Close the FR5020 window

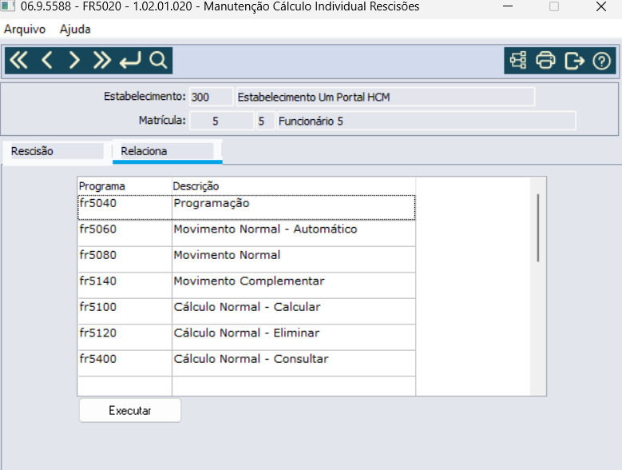pos(601,6)
